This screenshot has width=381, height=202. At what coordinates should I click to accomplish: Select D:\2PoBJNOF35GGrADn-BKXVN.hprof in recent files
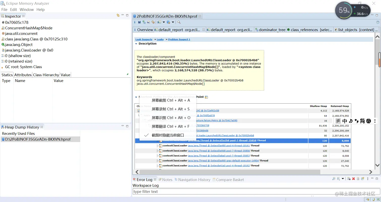tap(40, 139)
